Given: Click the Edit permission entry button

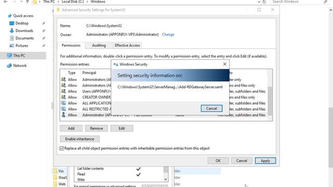Looking at the screenshot, I should pyautogui.click(x=122, y=128).
